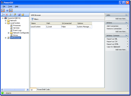Open the Add Connection dropdown arrow
131x96 pixels.
pos(127,26)
